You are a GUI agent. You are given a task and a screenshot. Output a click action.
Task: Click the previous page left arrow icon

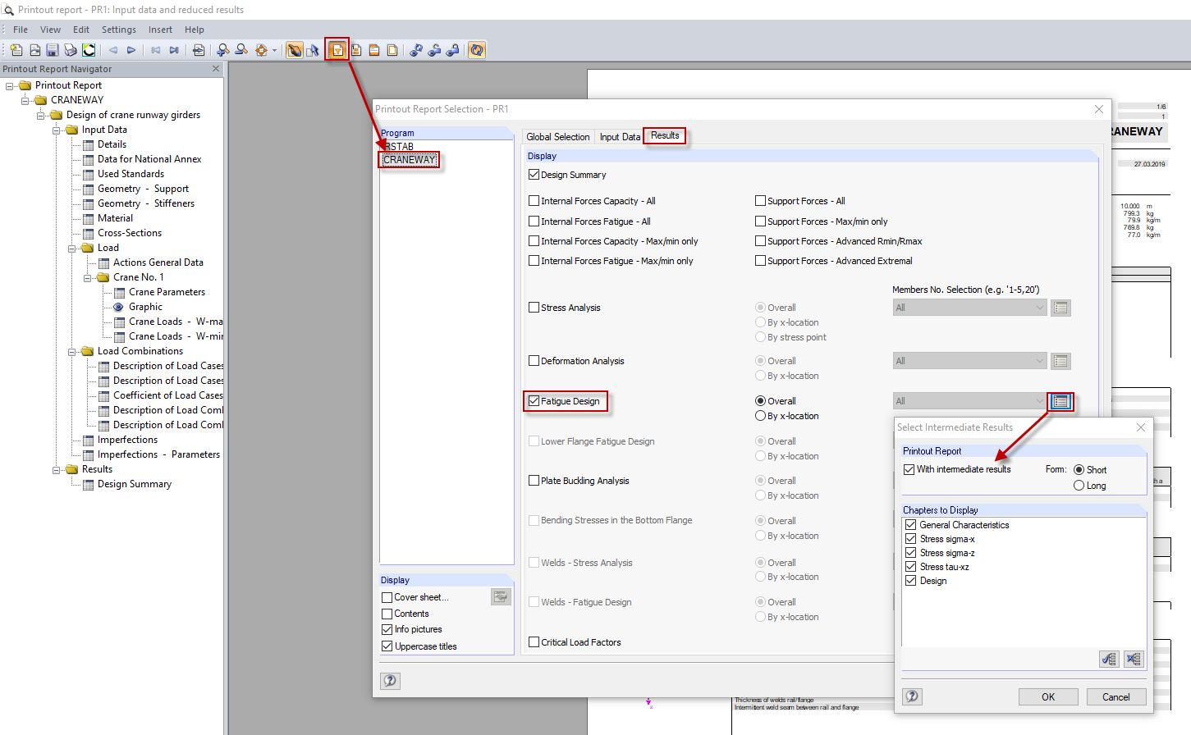click(113, 50)
